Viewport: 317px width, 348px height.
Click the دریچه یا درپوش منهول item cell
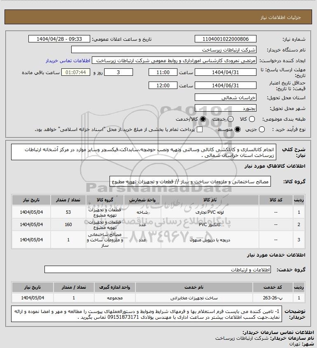pos(210,240)
